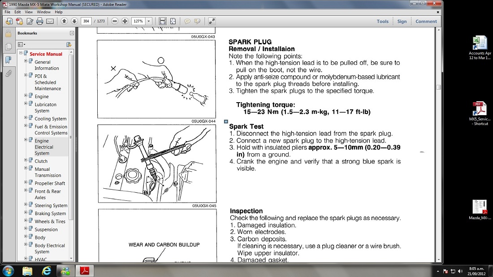Click the bookmarks pane scroll-up arrow
Viewport: 493px width, 277px height.
pyautogui.click(x=71, y=52)
